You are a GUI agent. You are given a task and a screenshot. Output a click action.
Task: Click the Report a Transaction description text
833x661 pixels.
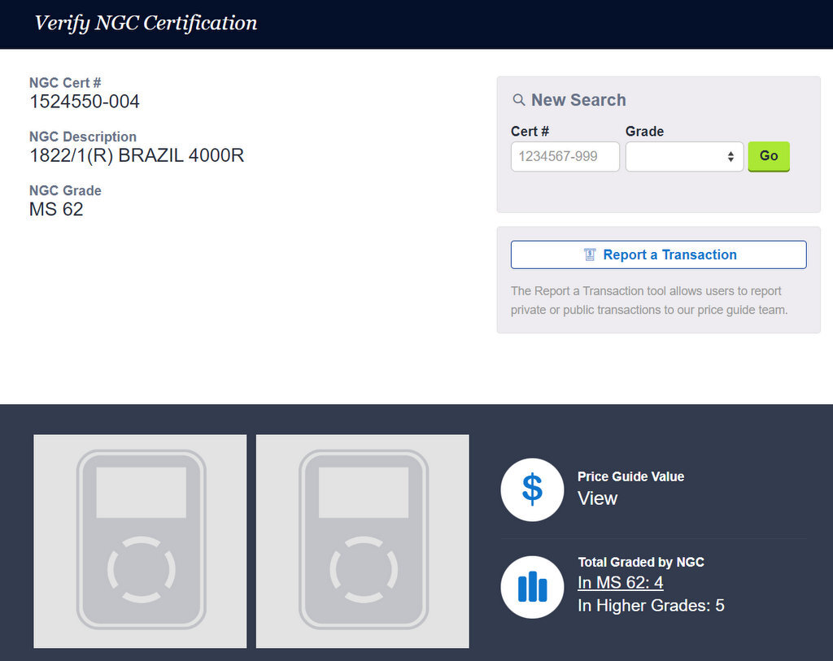(649, 301)
